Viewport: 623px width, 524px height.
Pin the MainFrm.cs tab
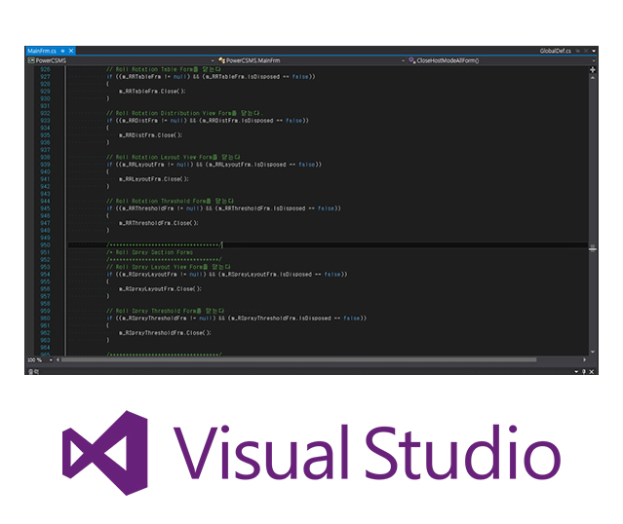(x=62, y=51)
